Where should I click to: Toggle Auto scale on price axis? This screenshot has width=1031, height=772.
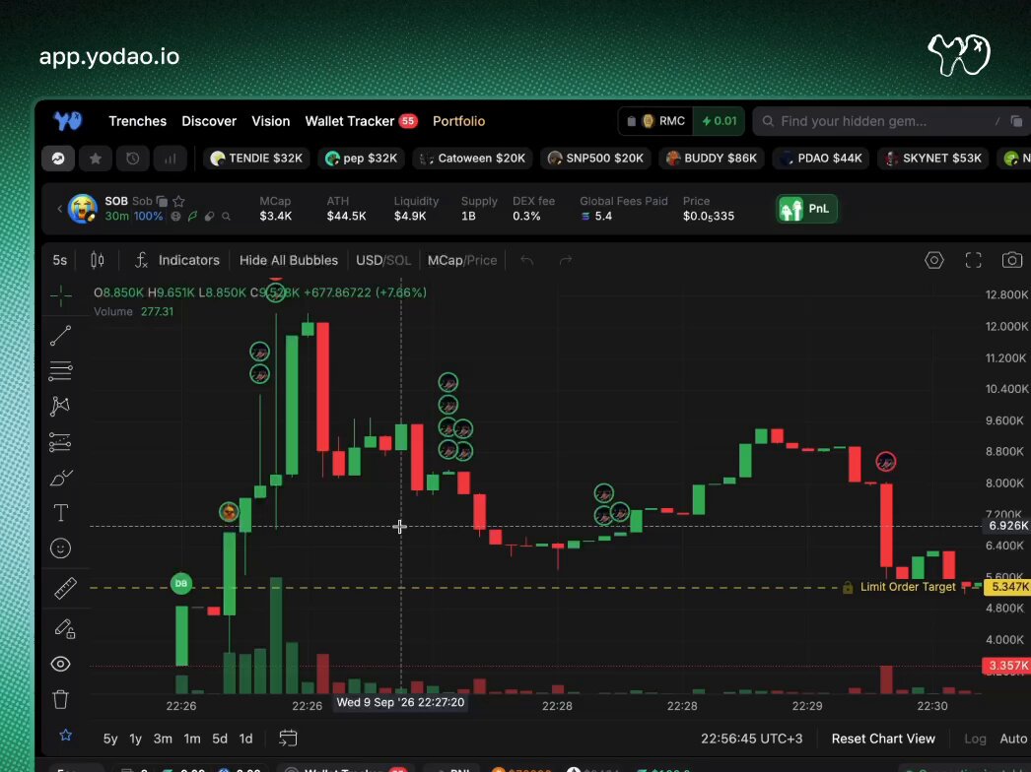tap(1013, 739)
